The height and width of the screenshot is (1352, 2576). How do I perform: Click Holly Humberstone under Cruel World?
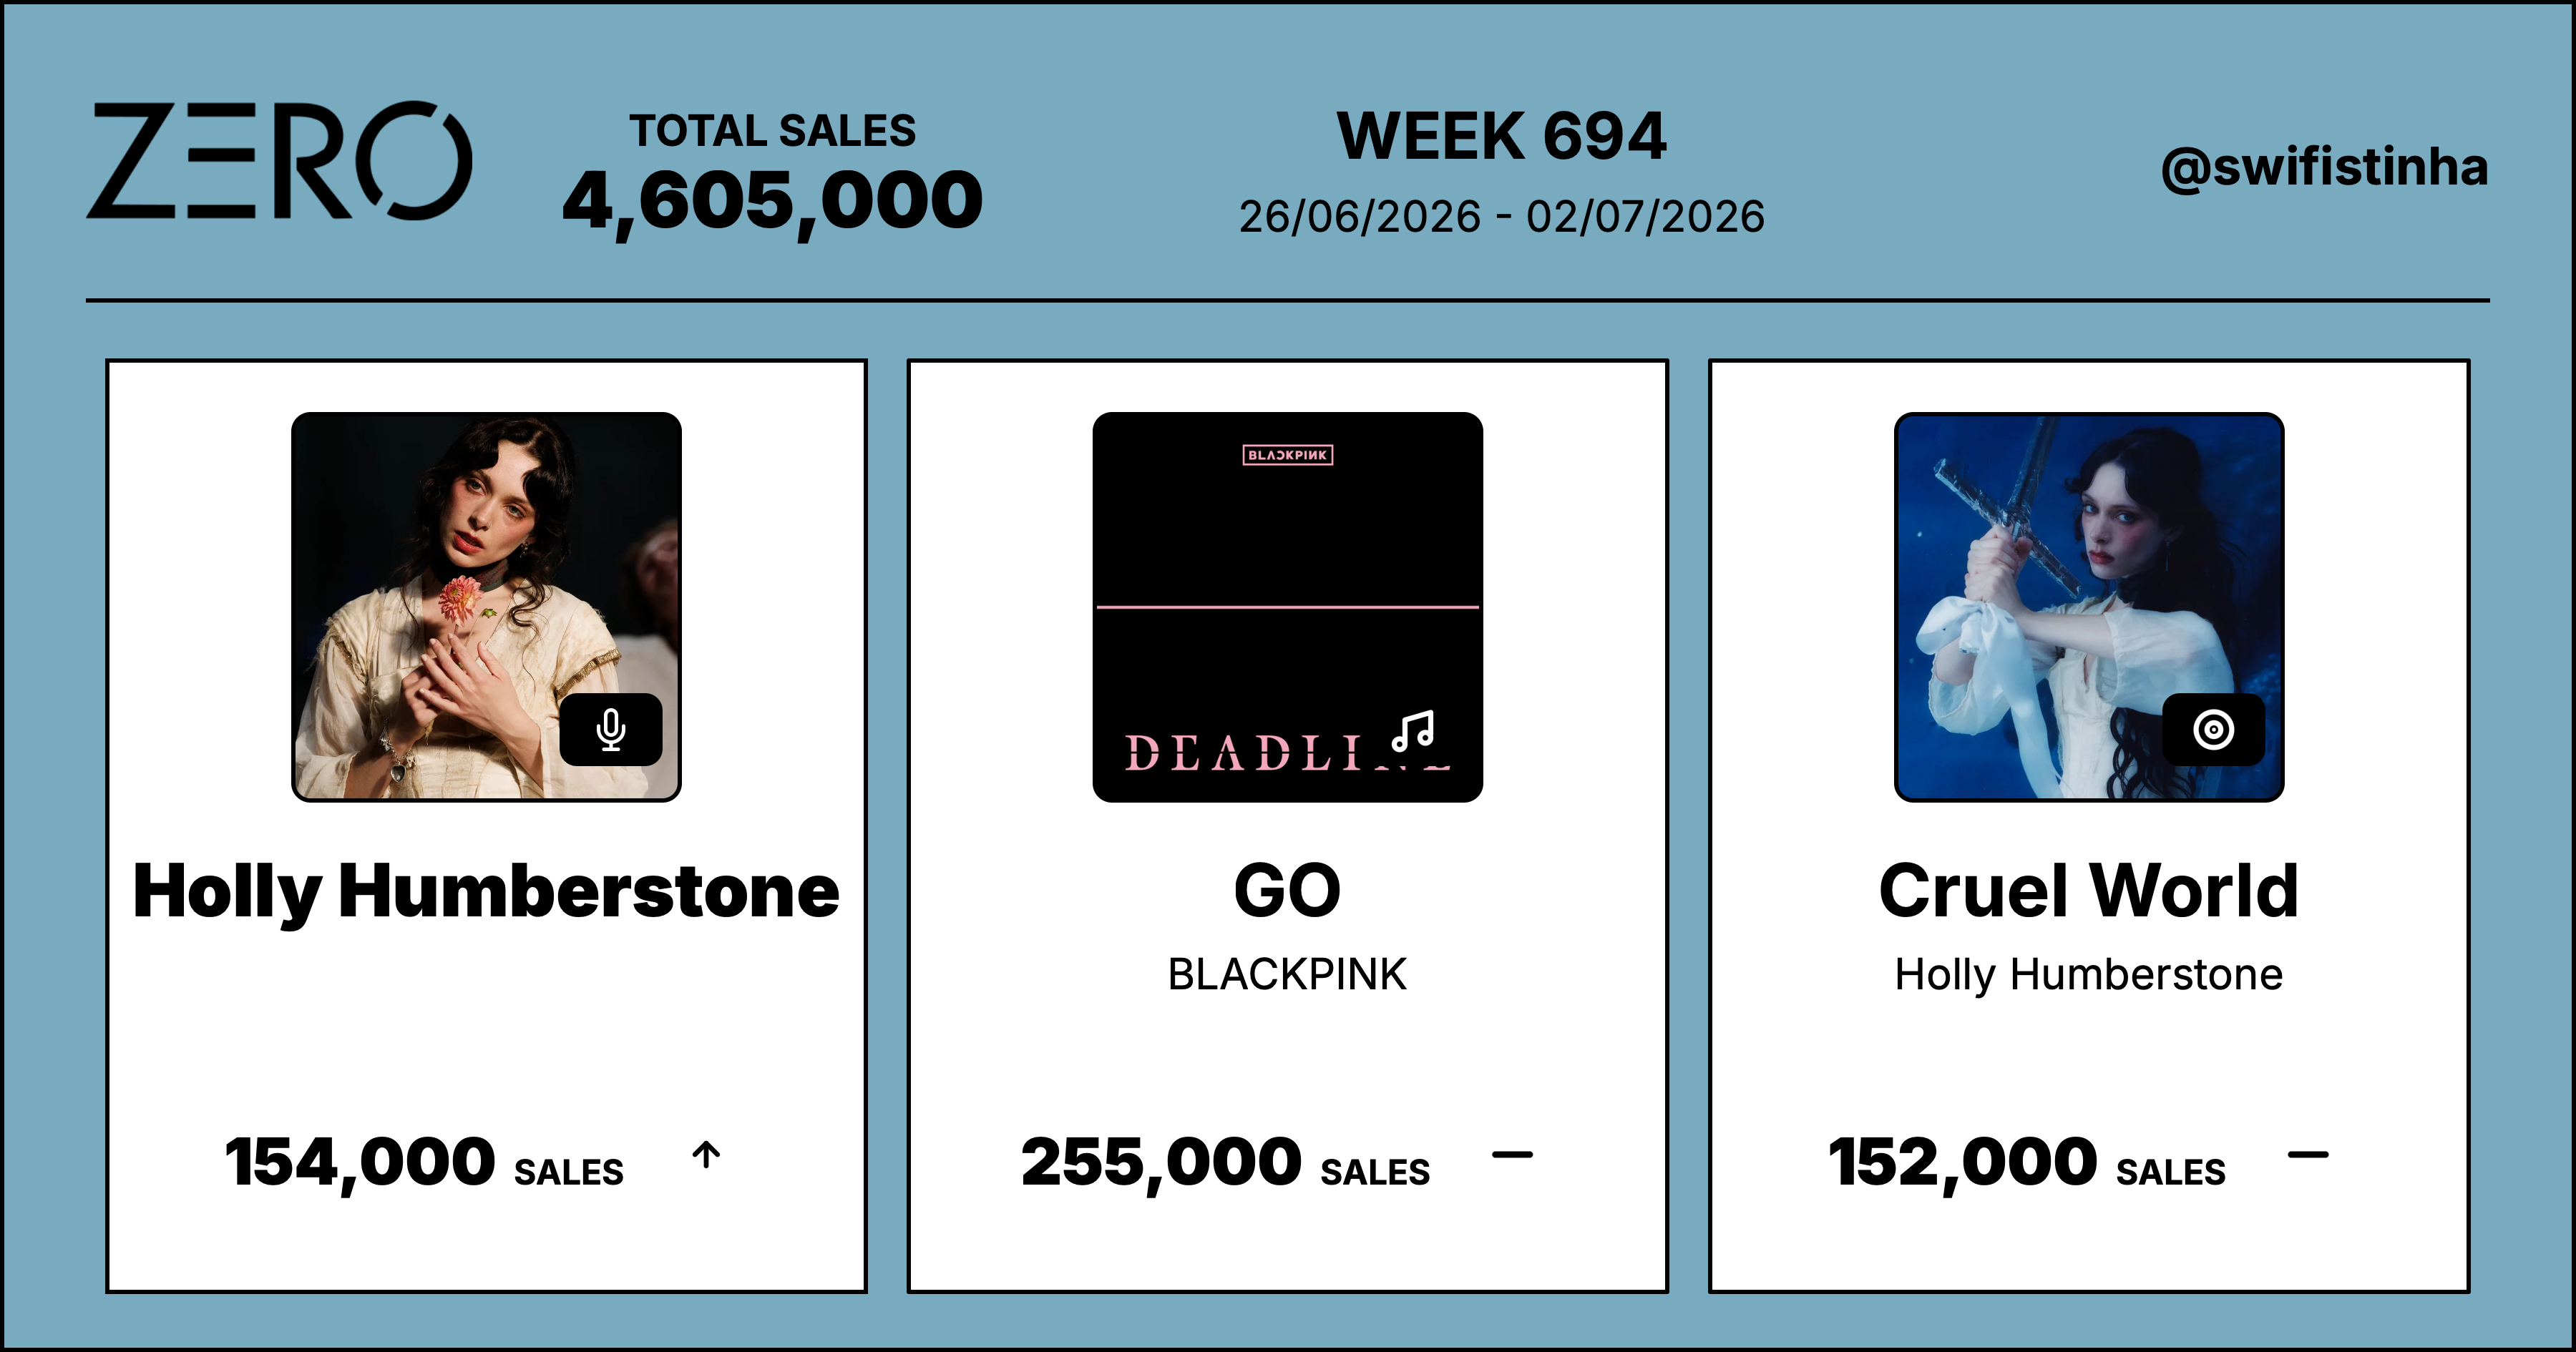pyautogui.click(x=2088, y=975)
